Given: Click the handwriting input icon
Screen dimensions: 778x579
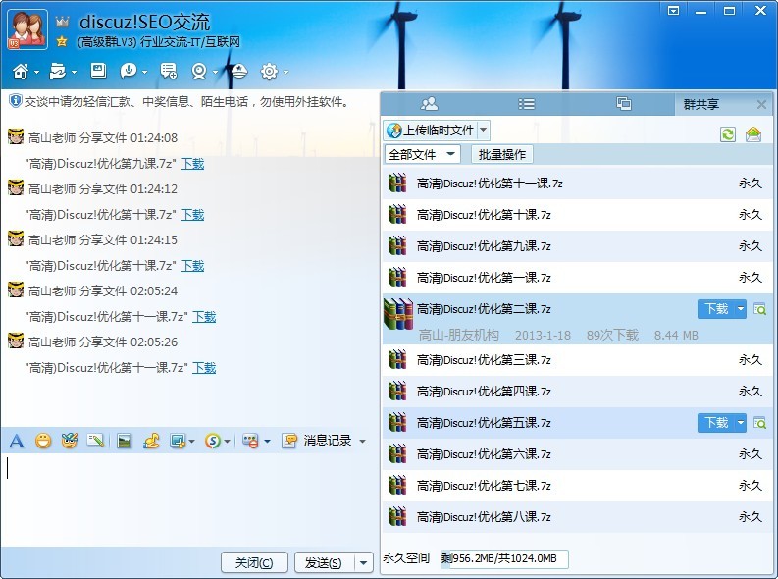Looking at the screenshot, I should click(95, 441).
